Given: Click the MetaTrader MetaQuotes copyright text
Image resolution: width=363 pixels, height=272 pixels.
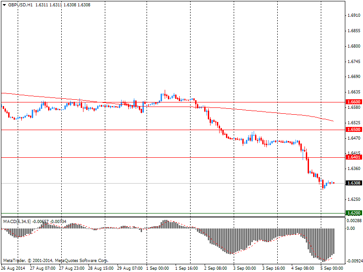Looking at the screenshot, I should pyautogui.click(x=55, y=261).
